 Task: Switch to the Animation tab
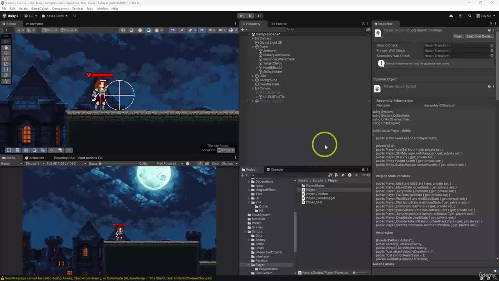point(35,158)
